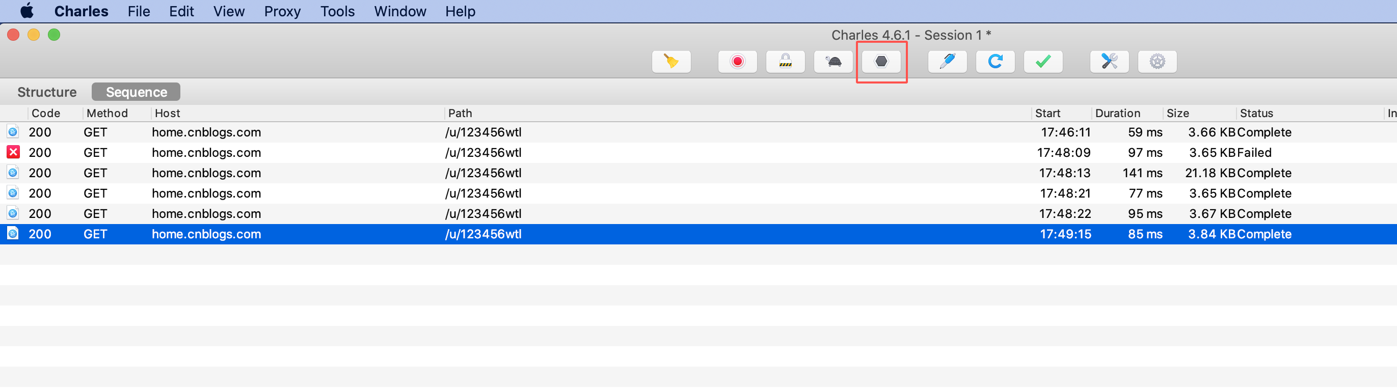Image resolution: width=1397 pixels, height=388 pixels.
Task: Sort by the Code column header
Action: (56, 113)
